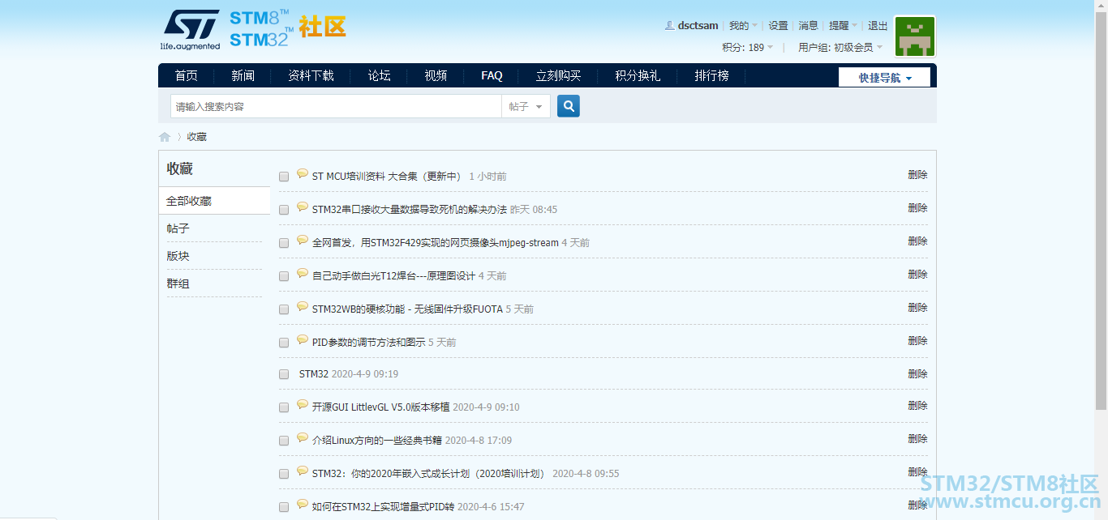
Task: Click the home icon in breadcrumb
Action: (x=165, y=137)
